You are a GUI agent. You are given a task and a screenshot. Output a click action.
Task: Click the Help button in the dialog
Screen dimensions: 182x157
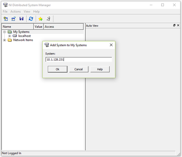click(100, 69)
